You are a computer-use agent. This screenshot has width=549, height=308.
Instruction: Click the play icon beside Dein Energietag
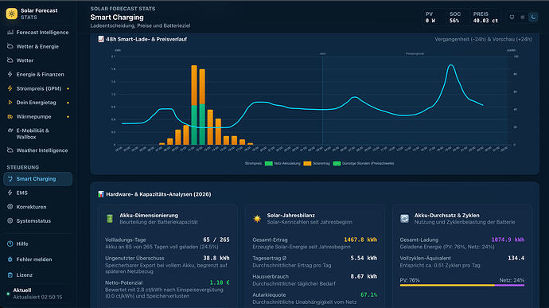point(10,103)
